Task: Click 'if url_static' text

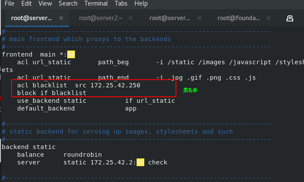Action: [x=150, y=101]
